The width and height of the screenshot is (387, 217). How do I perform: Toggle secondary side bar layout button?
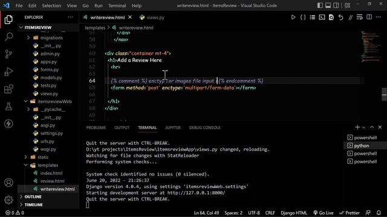(336, 5)
